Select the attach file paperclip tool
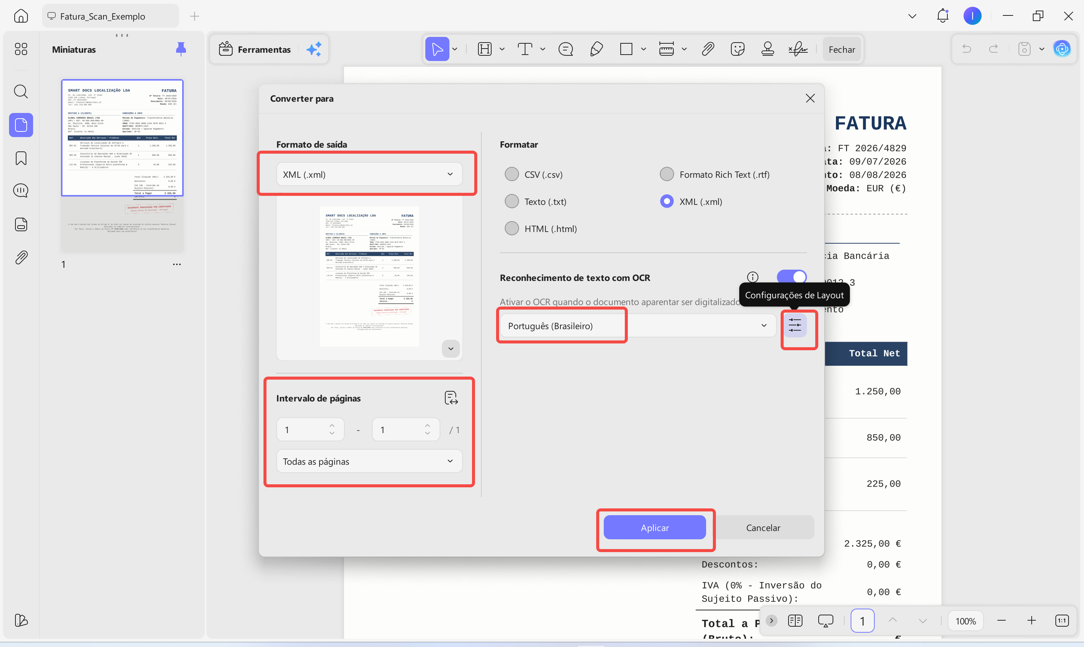 pos(708,49)
